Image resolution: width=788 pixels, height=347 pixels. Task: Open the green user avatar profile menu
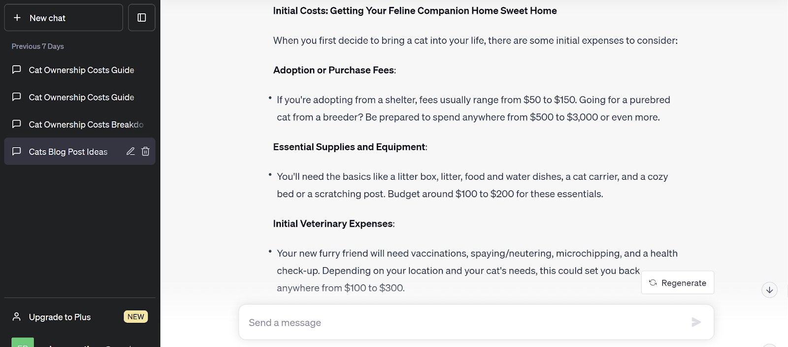(23, 343)
